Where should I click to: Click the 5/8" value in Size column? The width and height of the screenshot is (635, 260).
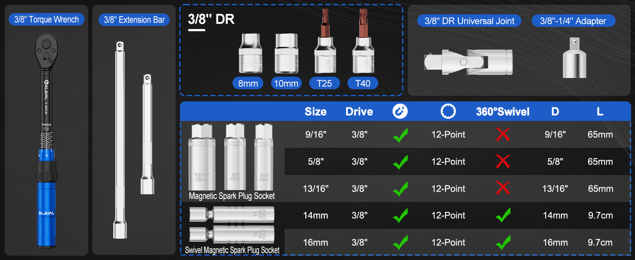(316, 162)
